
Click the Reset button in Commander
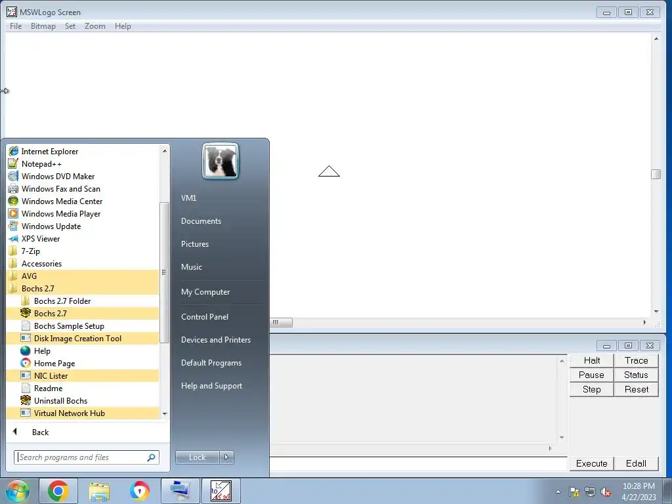tap(637, 390)
